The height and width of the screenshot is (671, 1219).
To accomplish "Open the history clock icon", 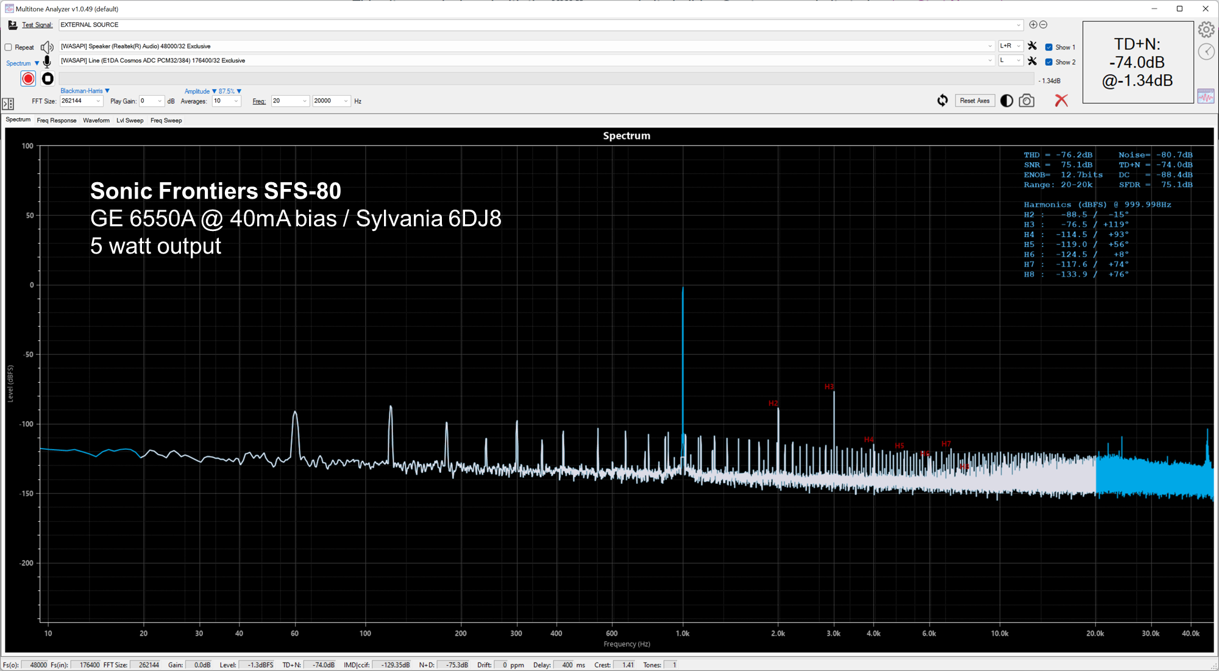I will (1206, 52).
